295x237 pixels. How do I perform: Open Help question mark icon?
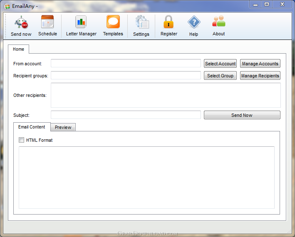(x=194, y=22)
